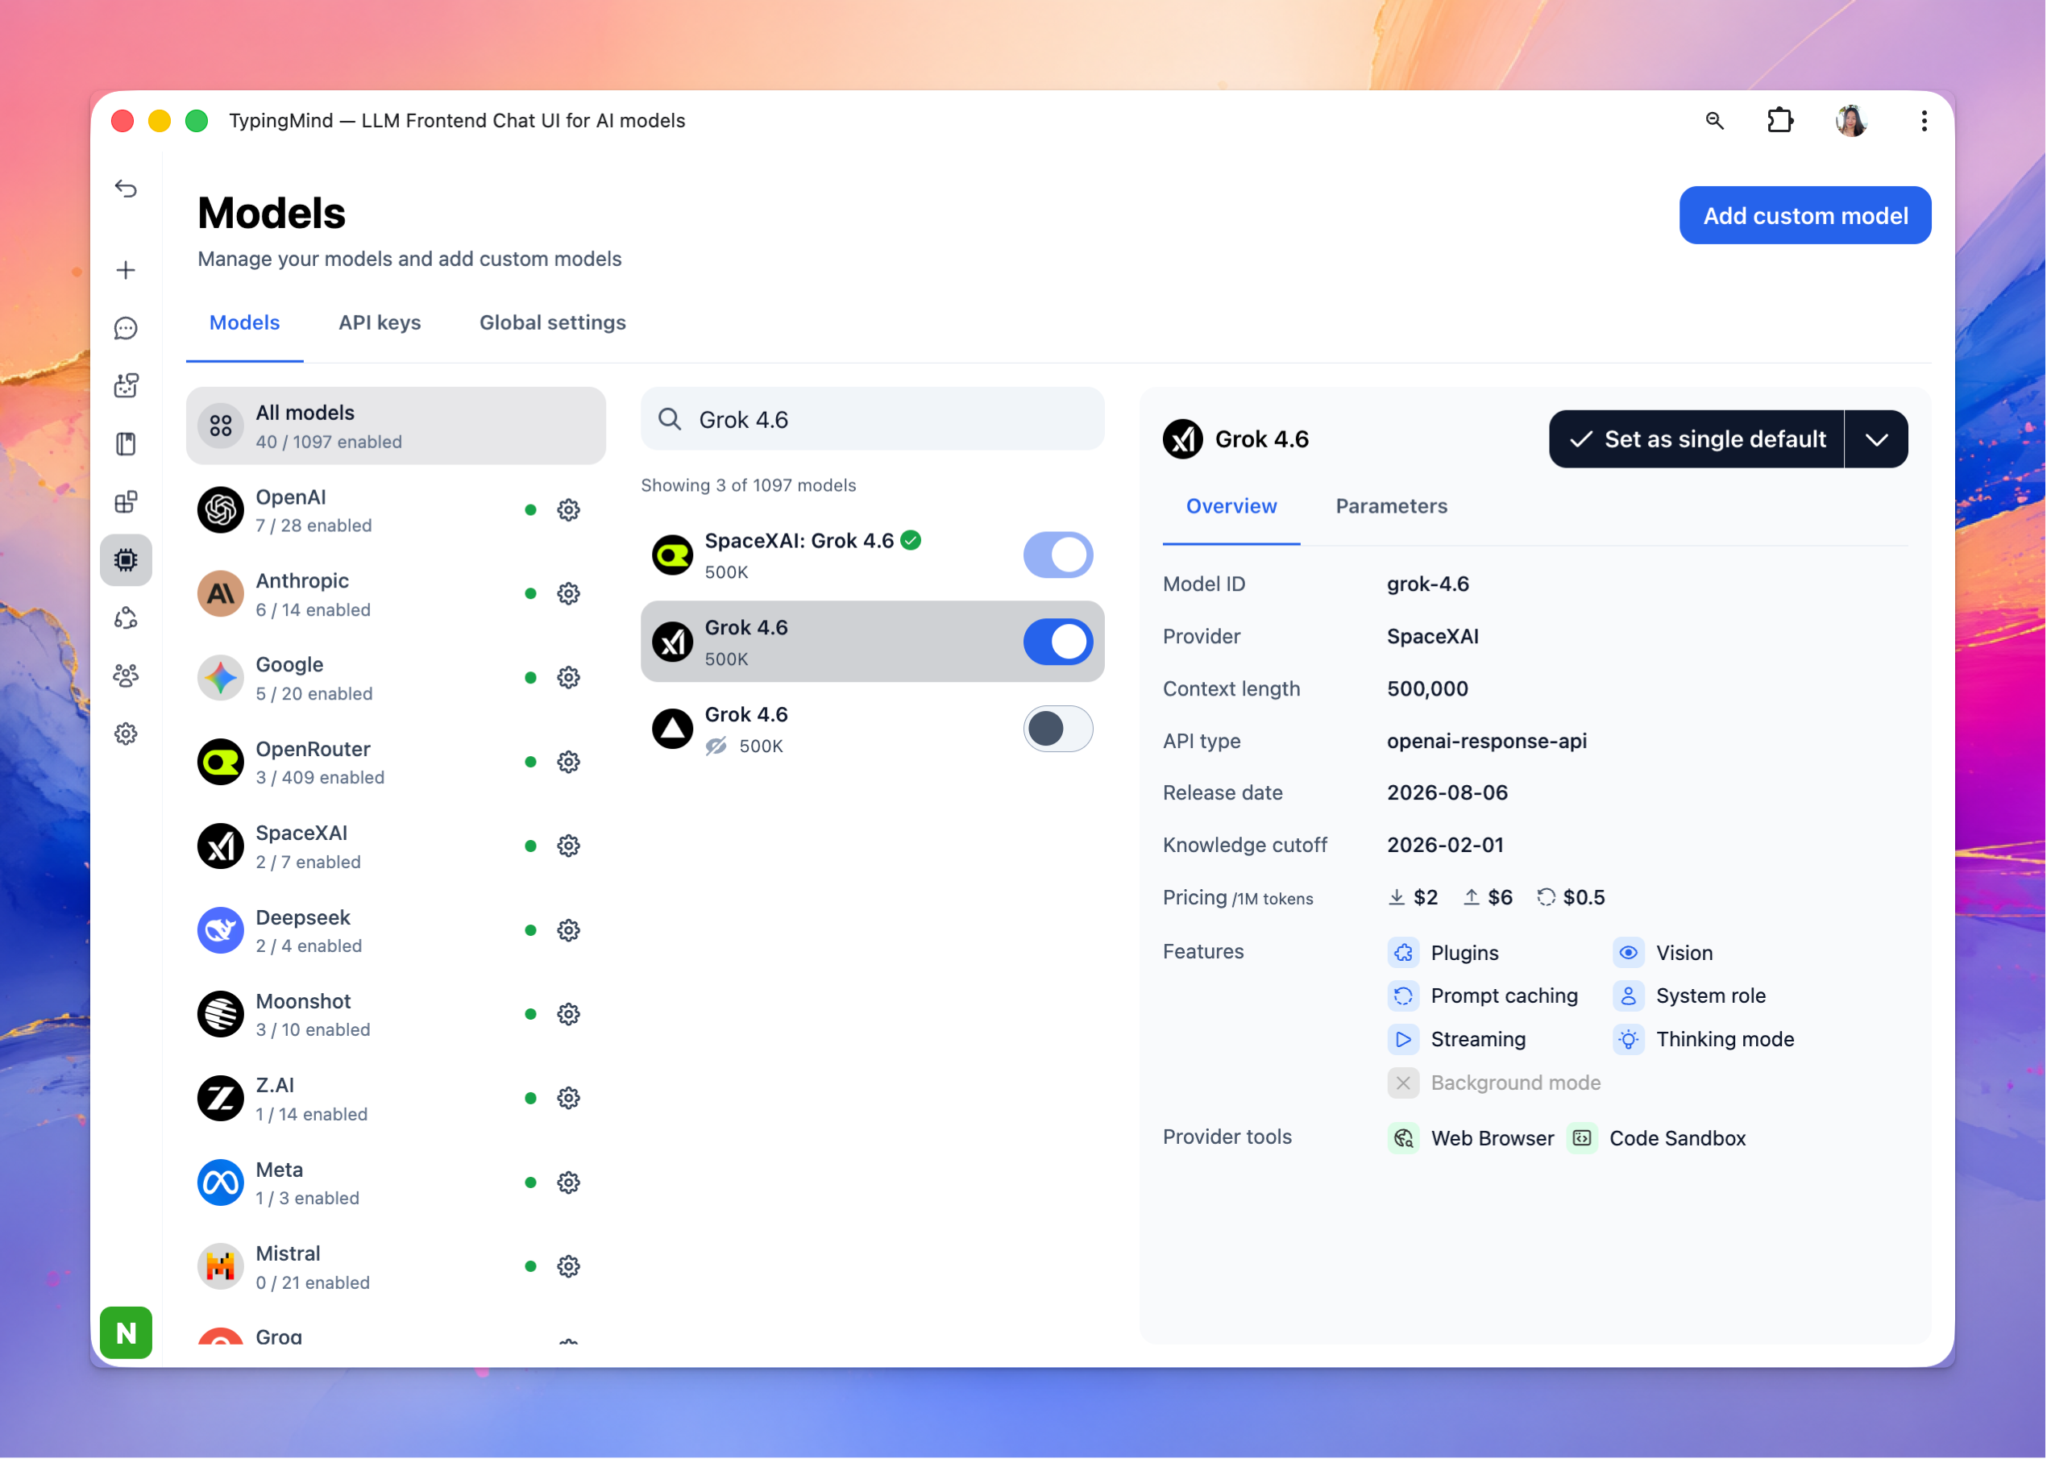Click the release date 2026-08-06
Image resolution: width=2047 pixels, height=1459 pixels.
(x=1447, y=793)
